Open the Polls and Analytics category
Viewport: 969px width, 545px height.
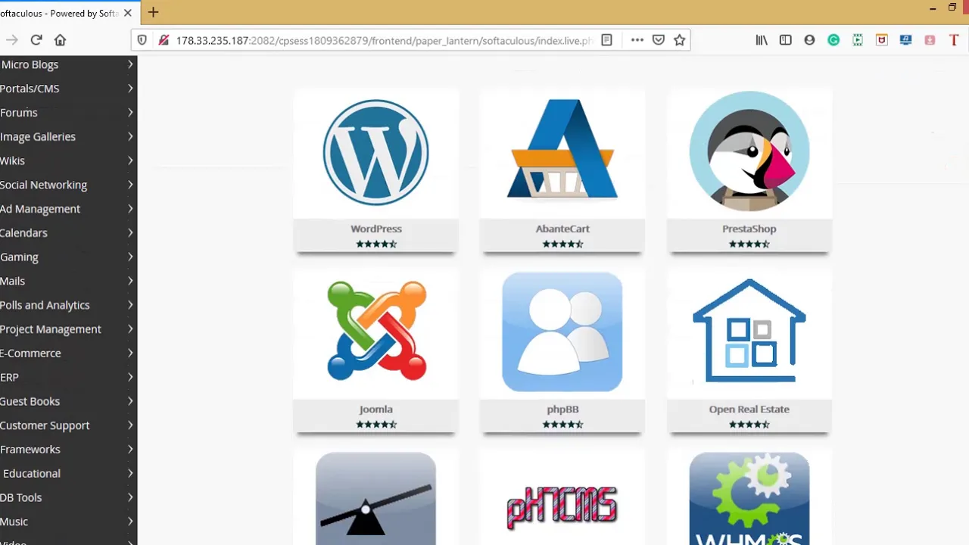pos(67,305)
